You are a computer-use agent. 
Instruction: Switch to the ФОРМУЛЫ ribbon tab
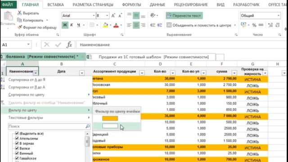[131, 5]
